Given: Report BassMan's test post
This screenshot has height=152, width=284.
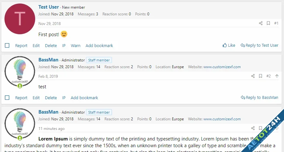Looking at the screenshot, I should coord(21,98).
